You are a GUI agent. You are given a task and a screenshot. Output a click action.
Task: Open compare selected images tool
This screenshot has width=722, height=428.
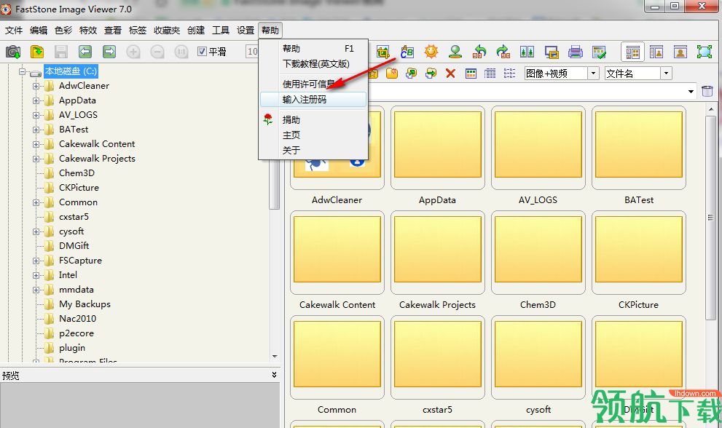coord(527,52)
